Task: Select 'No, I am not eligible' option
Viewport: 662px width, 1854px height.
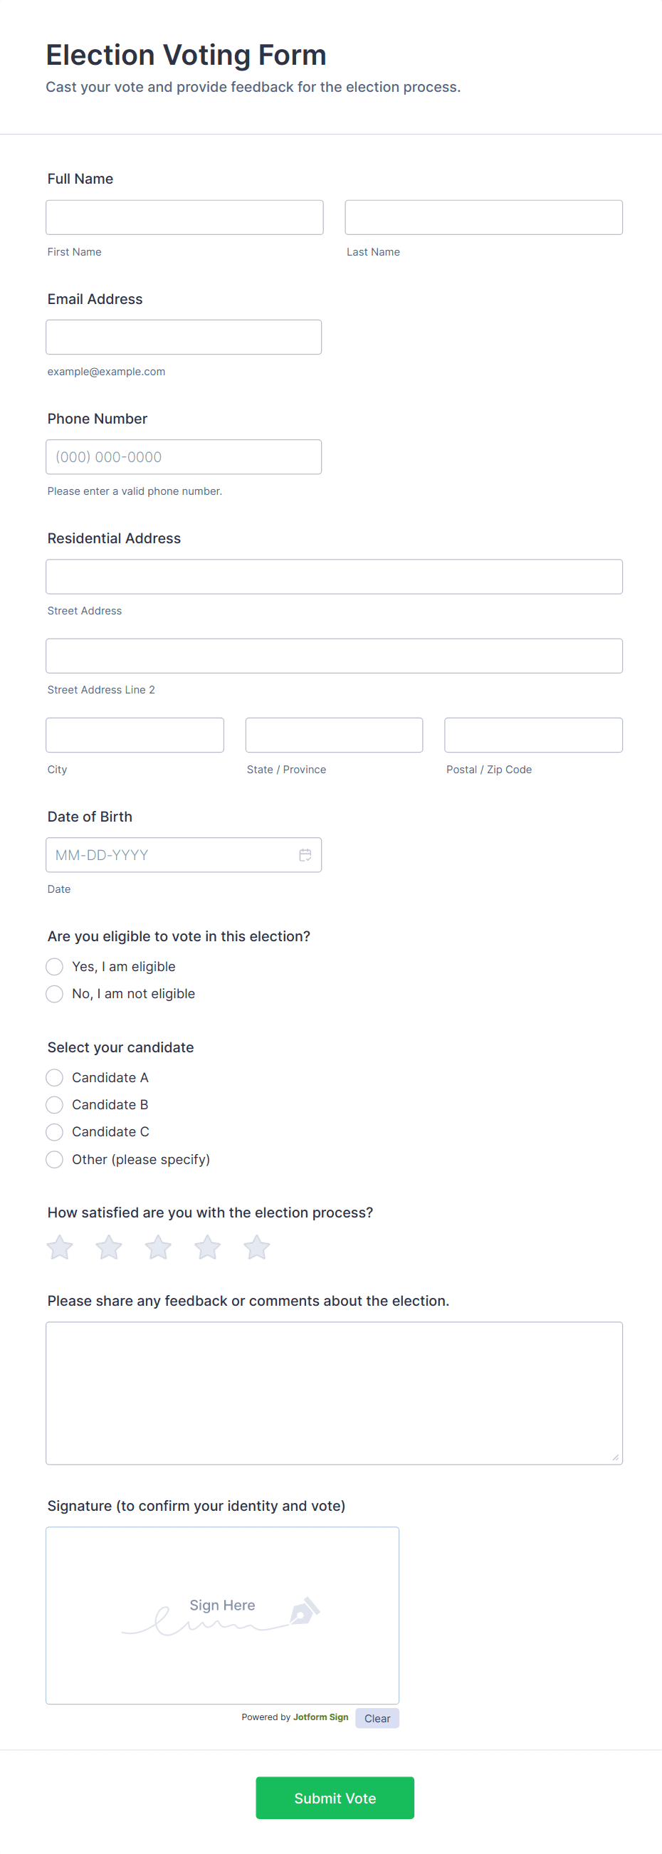Action: click(x=55, y=993)
